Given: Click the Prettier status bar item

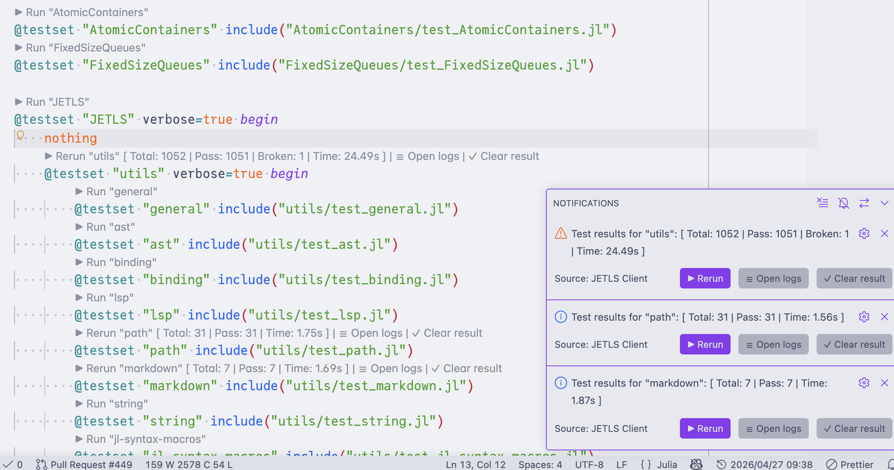Looking at the screenshot, I should pos(850,464).
